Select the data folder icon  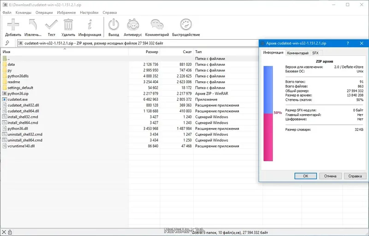[x=5, y=64]
